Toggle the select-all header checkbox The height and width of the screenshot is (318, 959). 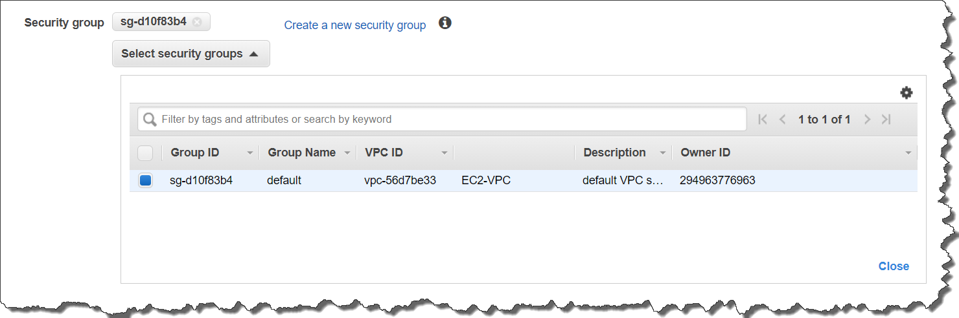tap(145, 153)
